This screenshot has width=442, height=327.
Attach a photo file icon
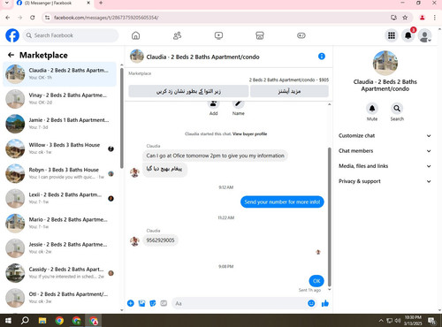pos(141,303)
